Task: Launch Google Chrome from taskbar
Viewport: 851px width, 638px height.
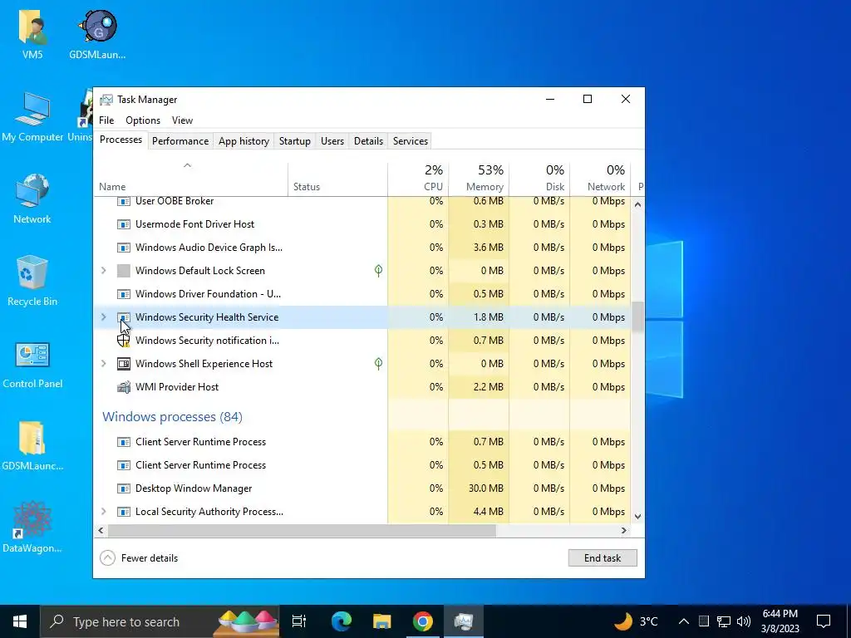Action: click(x=422, y=621)
